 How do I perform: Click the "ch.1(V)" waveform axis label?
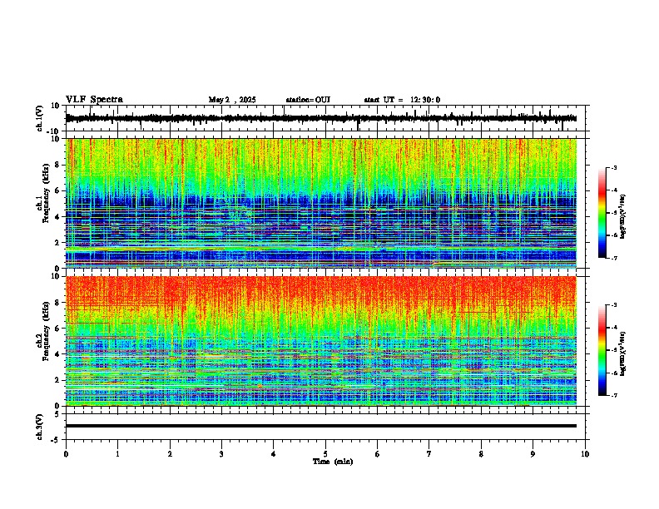[x=40, y=118]
